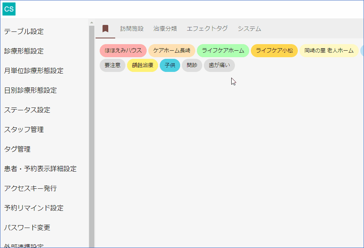
Task: Switch to the エフェクトタグ tab
Action: (207, 29)
